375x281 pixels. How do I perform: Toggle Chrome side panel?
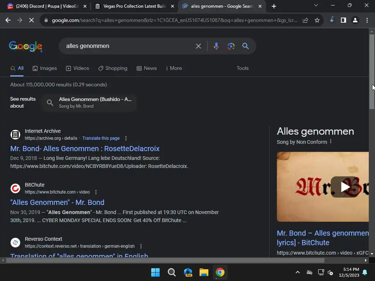coord(344,20)
